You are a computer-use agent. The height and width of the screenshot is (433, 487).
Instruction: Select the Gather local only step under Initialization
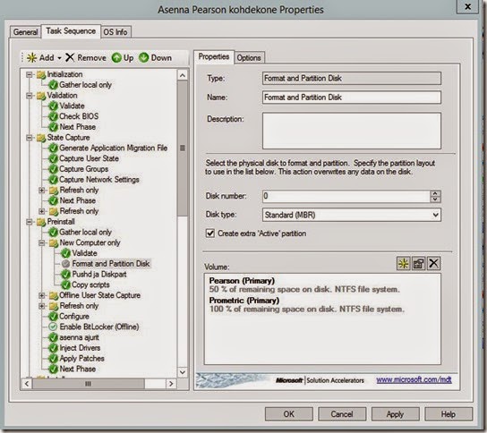pos(85,85)
